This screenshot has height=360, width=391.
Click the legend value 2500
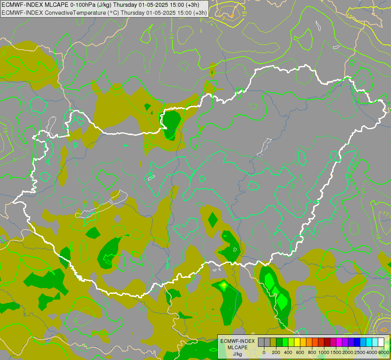(x=360, y=352)
